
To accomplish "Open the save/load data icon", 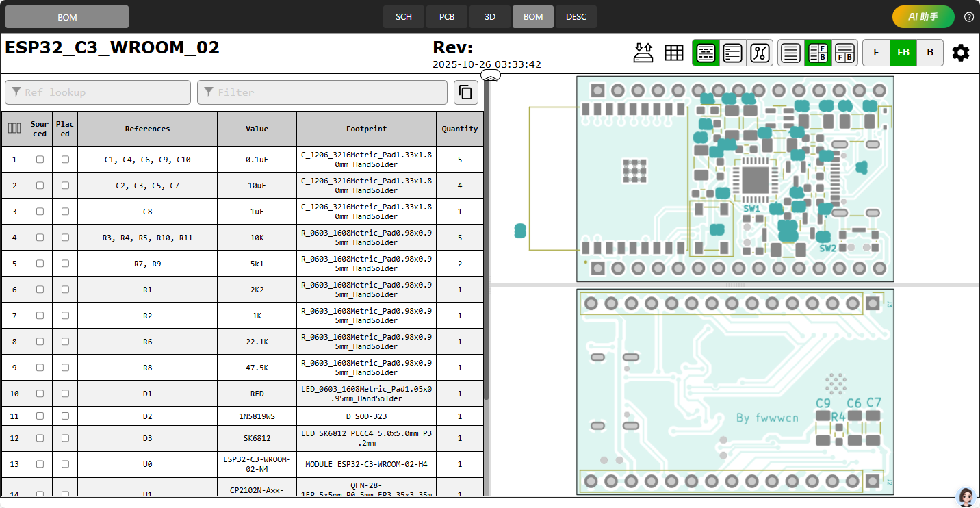I will point(643,53).
